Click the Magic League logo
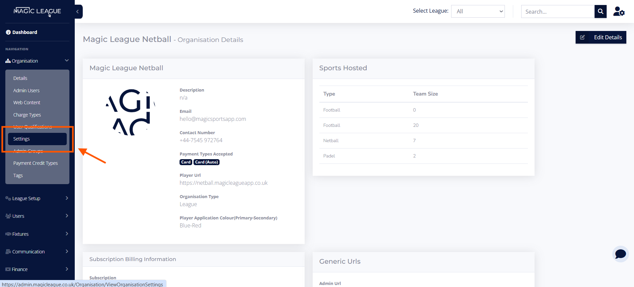This screenshot has width=634, height=287. pyautogui.click(x=37, y=11)
